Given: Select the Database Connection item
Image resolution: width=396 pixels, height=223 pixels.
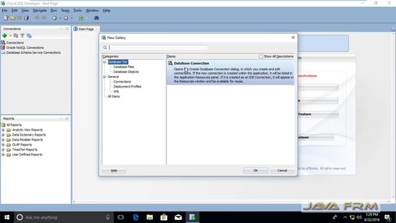Looking at the screenshot, I should [x=231, y=72].
